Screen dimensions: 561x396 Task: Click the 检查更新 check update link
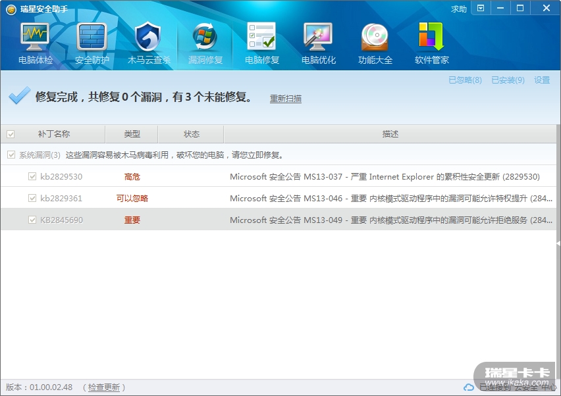[x=104, y=387]
